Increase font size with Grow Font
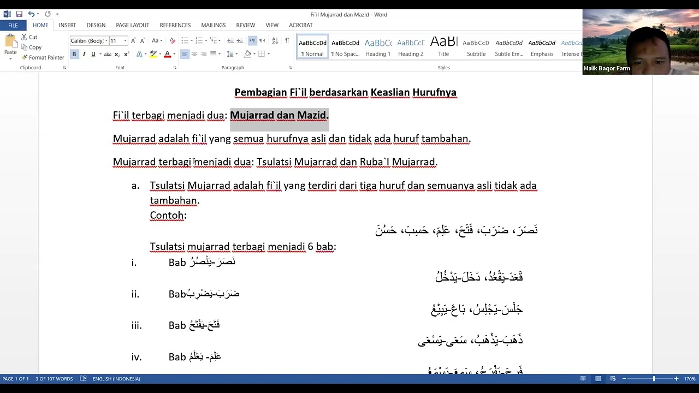This screenshot has height=393, width=699. 134,40
